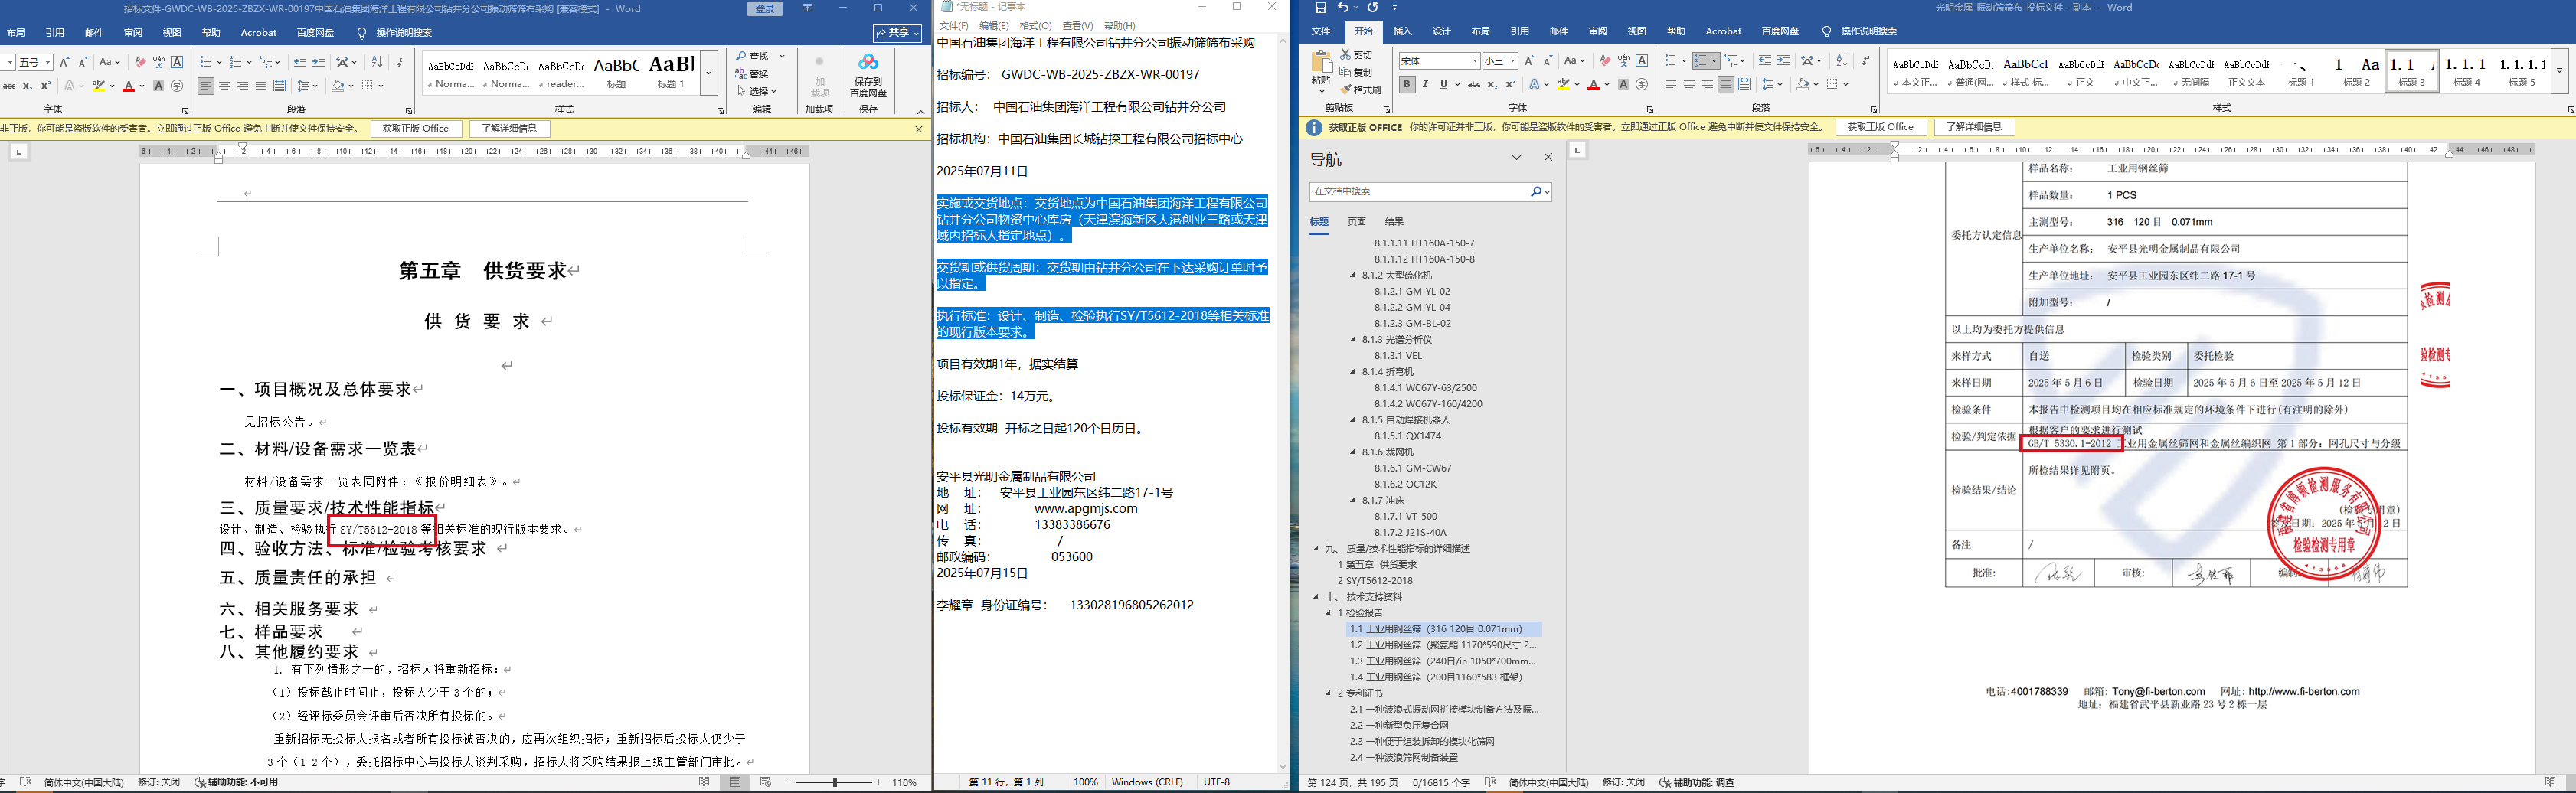Open font size dropdown showing 五号 in left Word
2576x793 pixels.
48,62
